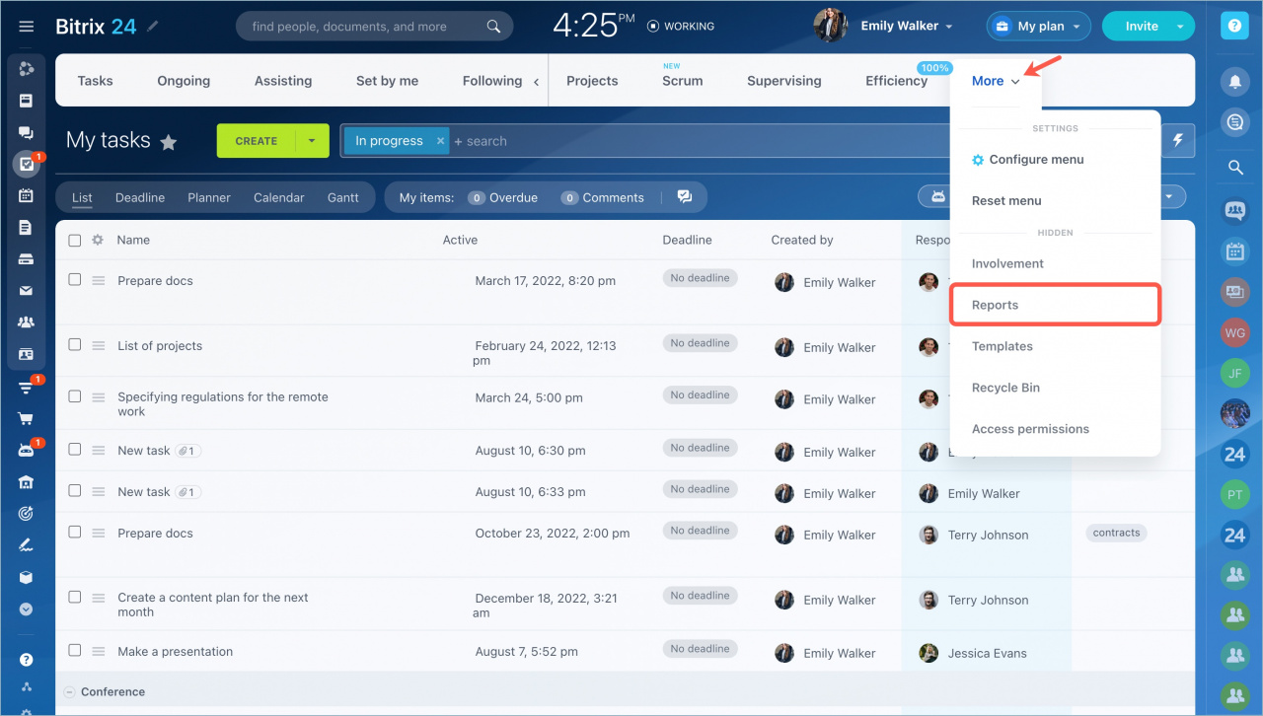Viewport: 1263px width, 716px height.
Task: Click the lightning bolt automation button
Action: tap(1177, 141)
